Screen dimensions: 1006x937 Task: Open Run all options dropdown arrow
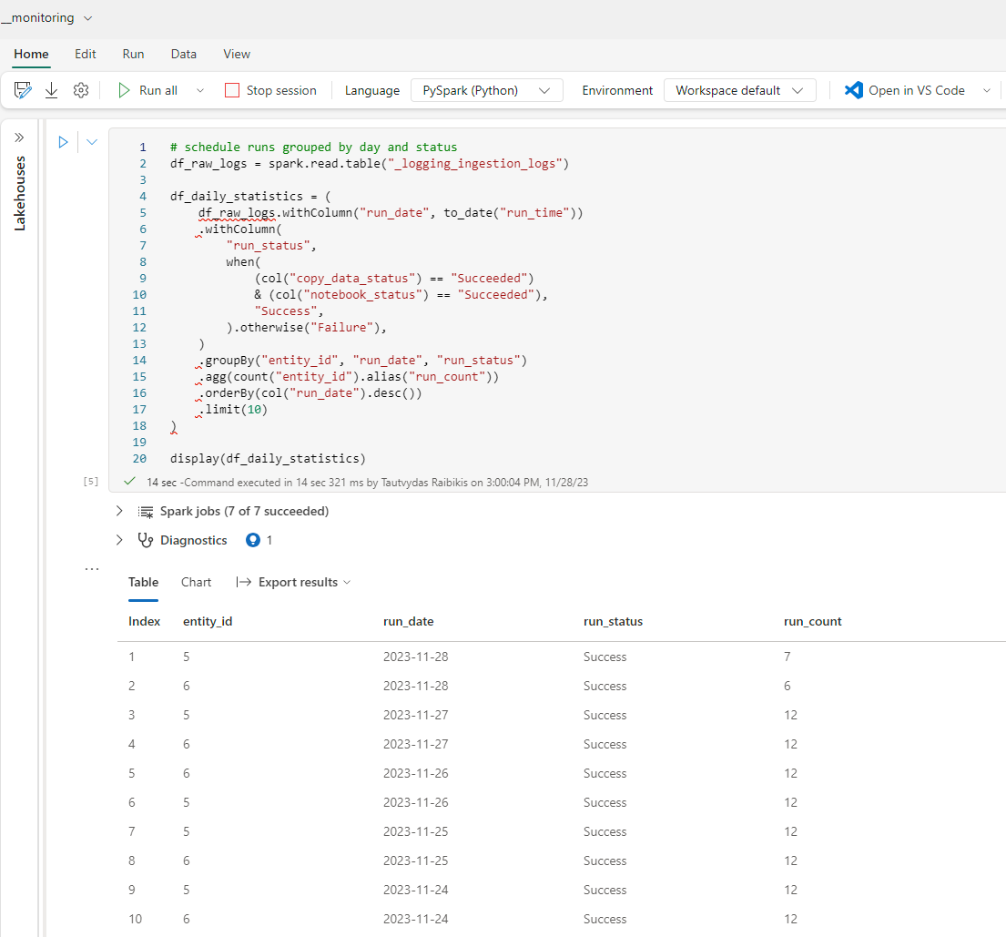[x=200, y=90]
